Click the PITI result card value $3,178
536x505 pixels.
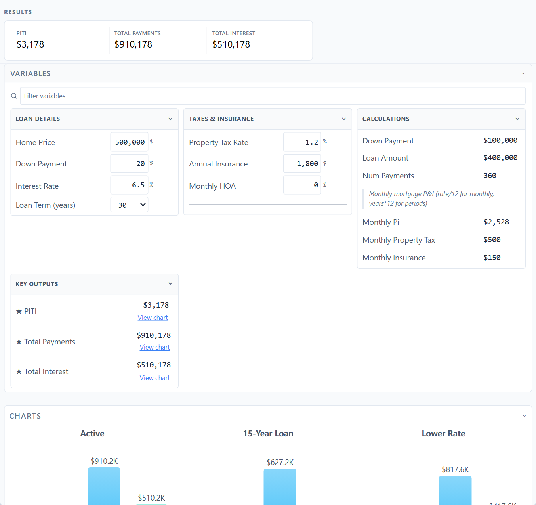point(31,44)
